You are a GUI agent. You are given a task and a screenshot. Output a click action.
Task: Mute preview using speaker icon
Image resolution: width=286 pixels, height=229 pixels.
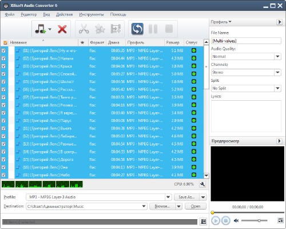pos(236,220)
